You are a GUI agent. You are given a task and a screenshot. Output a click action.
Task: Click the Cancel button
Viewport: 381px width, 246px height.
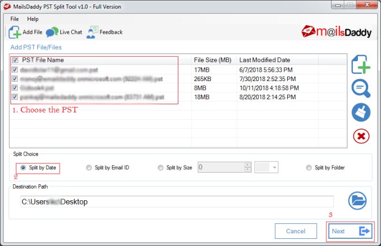pyautogui.click(x=296, y=231)
